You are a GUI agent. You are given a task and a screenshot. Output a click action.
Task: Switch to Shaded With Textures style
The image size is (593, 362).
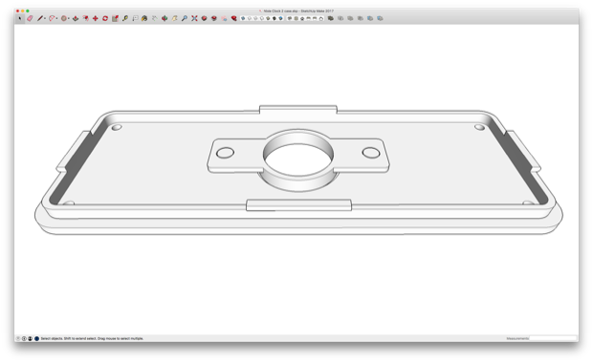coord(275,18)
